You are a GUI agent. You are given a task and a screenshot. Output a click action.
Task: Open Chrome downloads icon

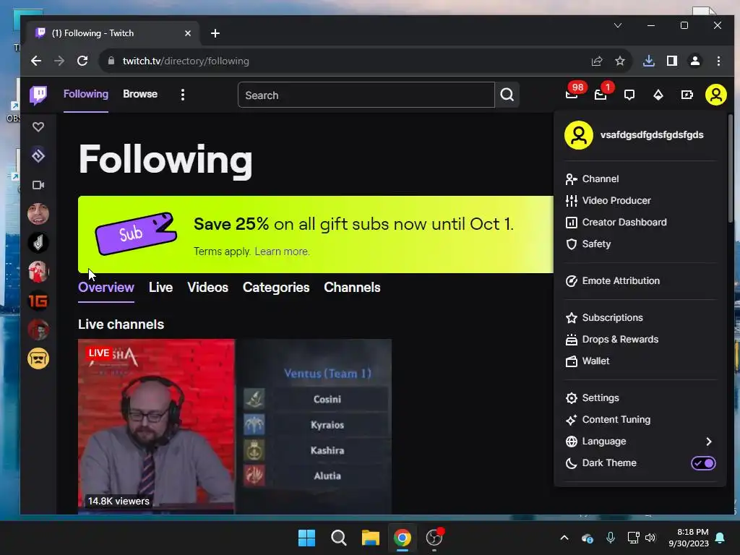(649, 61)
